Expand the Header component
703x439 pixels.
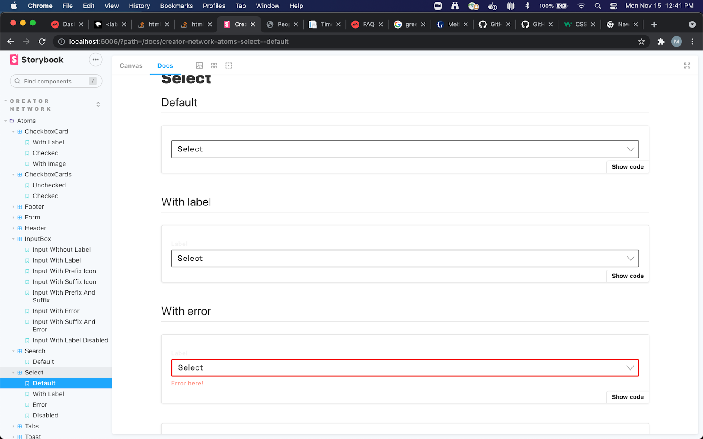(x=36, y=228)
